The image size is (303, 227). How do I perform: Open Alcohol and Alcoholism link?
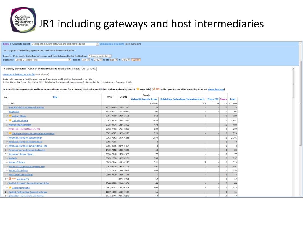point(20,125)
